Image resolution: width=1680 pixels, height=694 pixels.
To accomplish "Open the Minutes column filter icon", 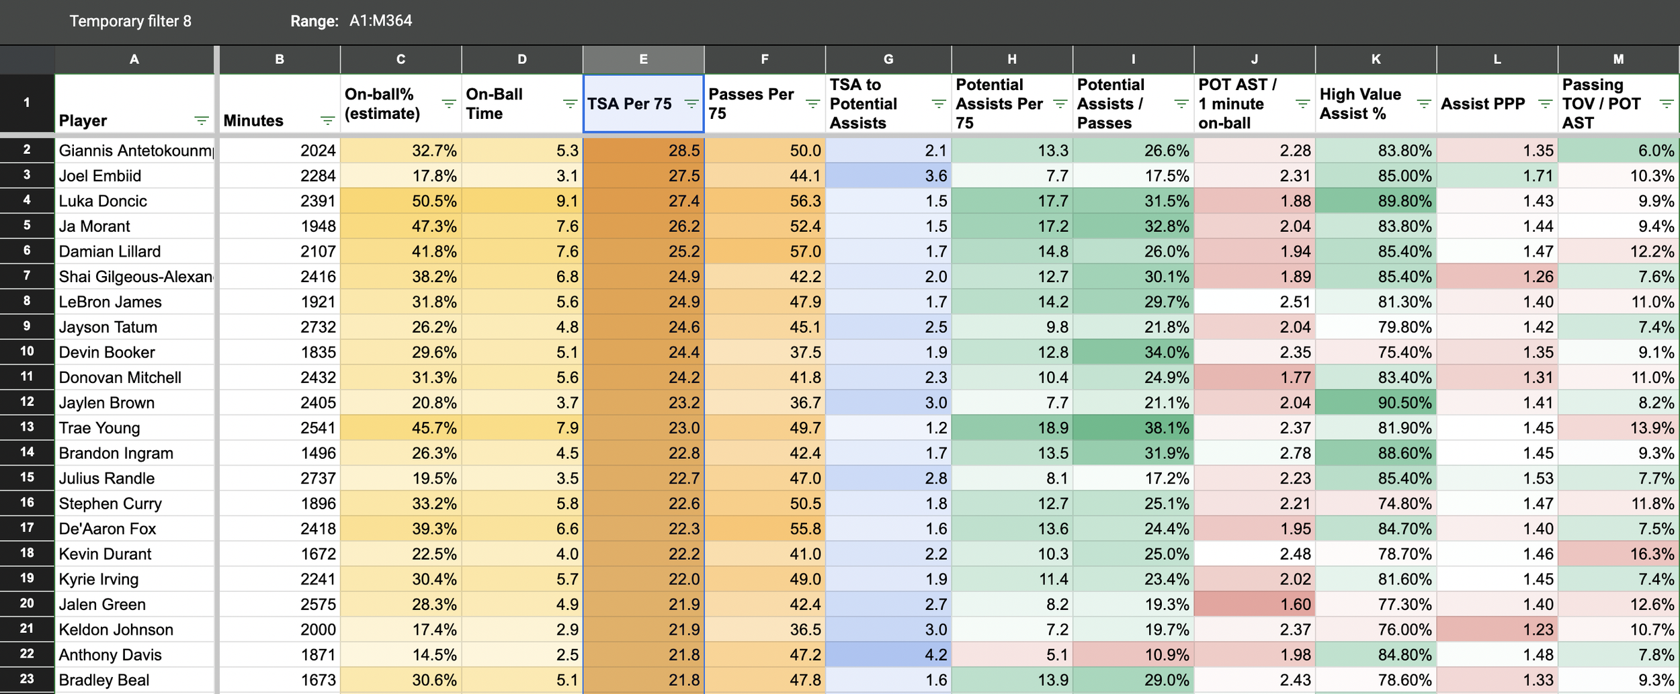I will click(327, 121).
